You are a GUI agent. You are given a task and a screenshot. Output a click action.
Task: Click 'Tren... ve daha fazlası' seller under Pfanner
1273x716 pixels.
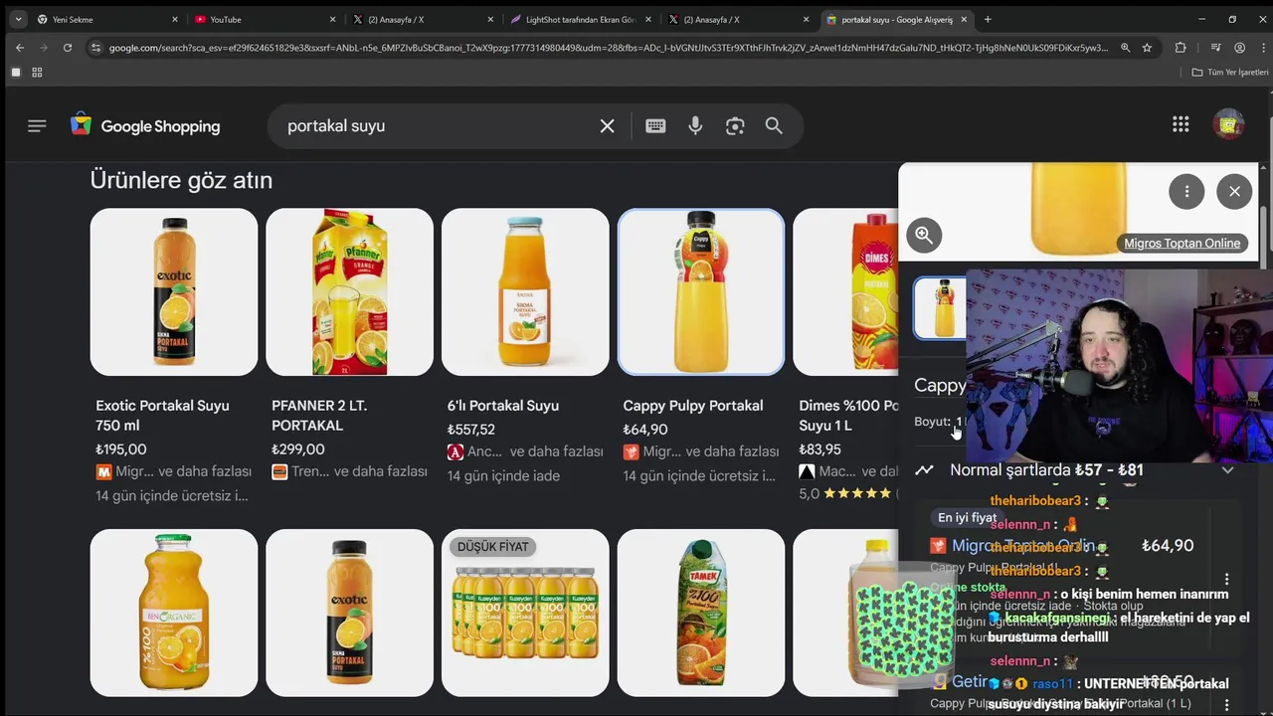point(349,471)
